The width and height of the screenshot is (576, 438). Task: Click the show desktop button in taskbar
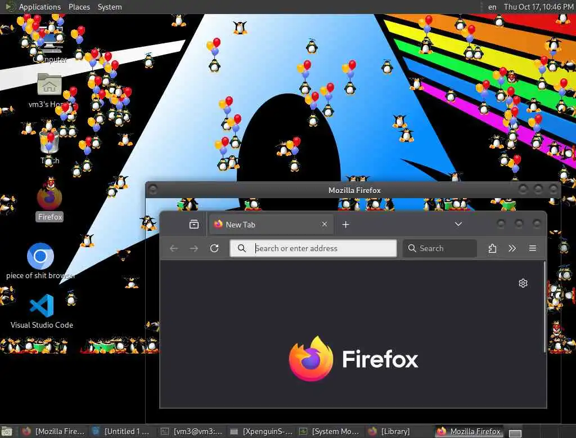[x=7, y=431]
